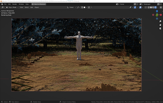Expand the viewport shading options arrow

coord(158,7)
